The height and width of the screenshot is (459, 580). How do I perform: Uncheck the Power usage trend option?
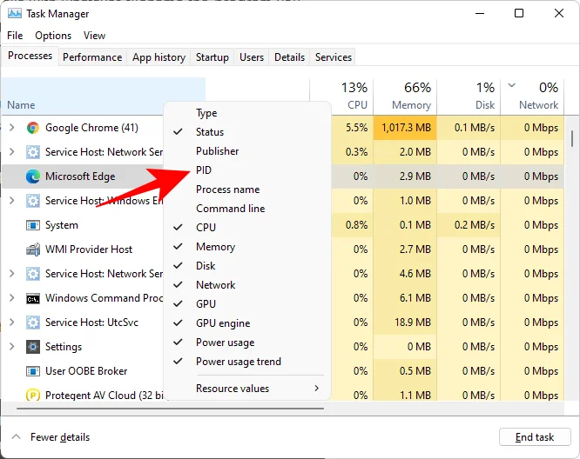(178, 361)
